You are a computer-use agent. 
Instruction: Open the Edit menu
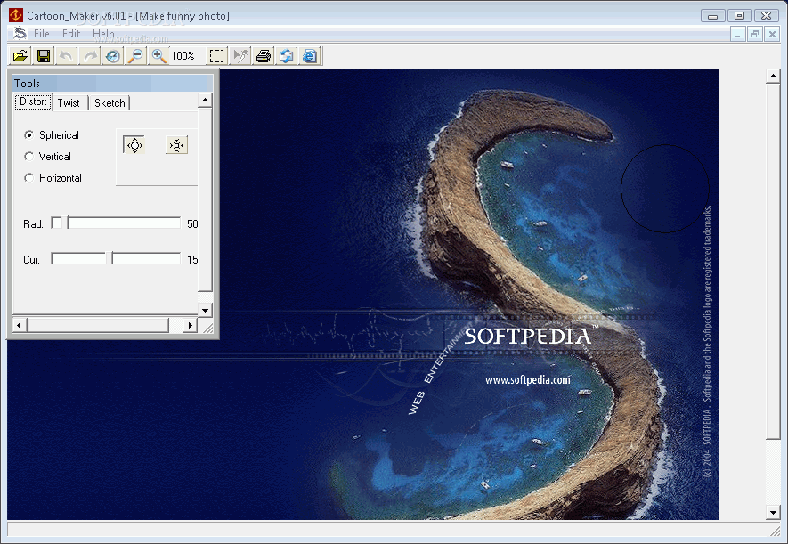coord(71,34)
